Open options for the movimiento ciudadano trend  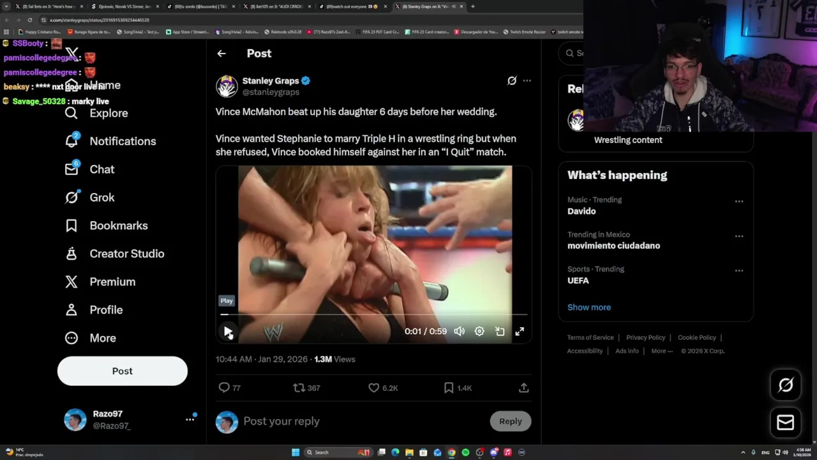pyautogui.click(x=739, y=236)
